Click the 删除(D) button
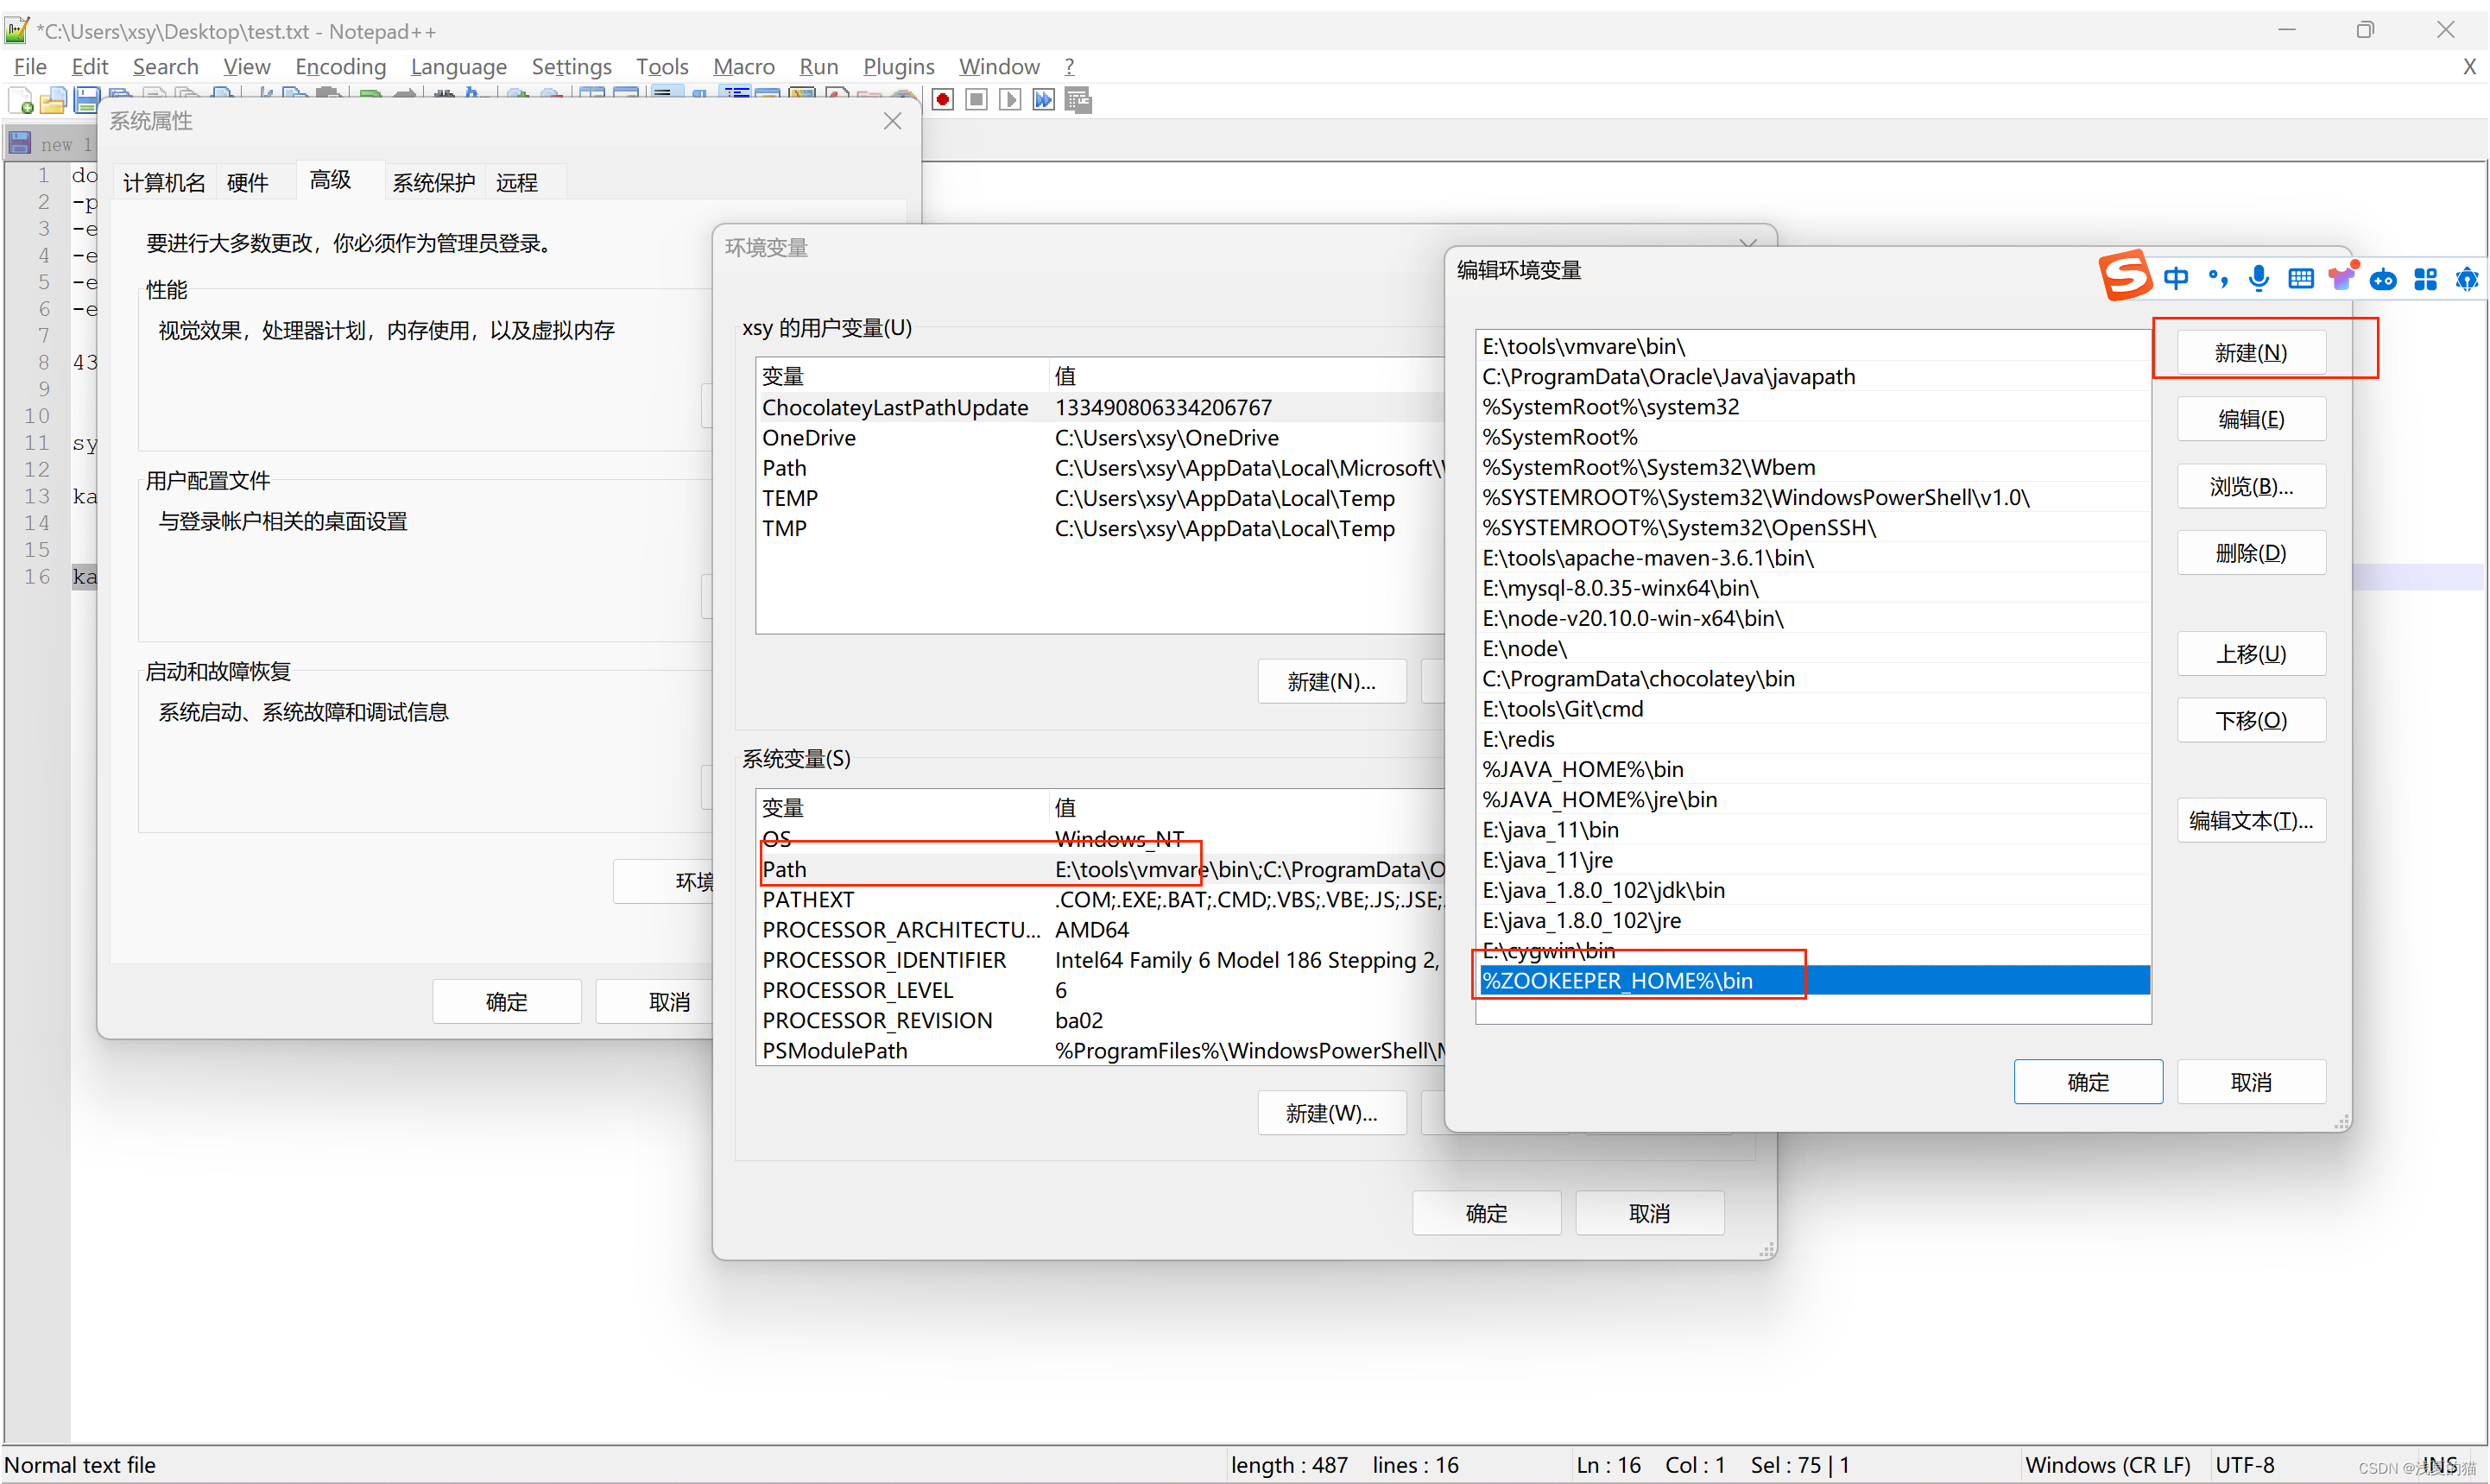The height and width of the screenshot is (1484, 2490). click(2250, 553)
